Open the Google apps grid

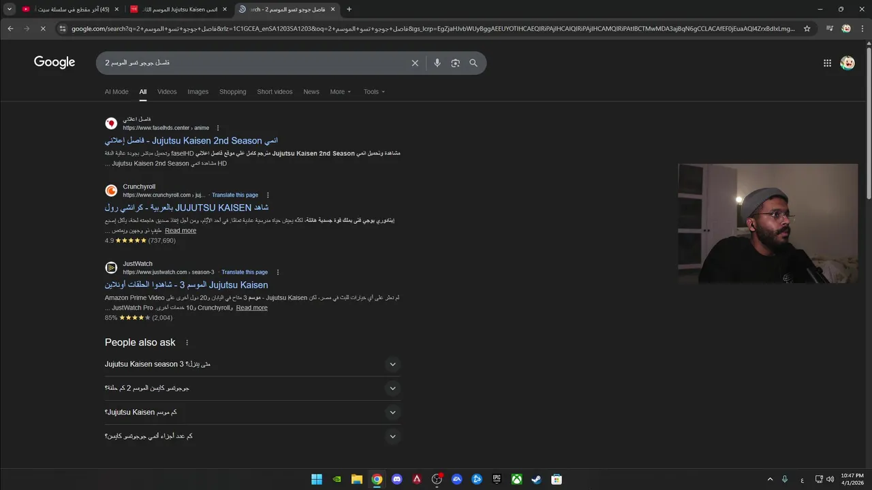click(827, 63)
